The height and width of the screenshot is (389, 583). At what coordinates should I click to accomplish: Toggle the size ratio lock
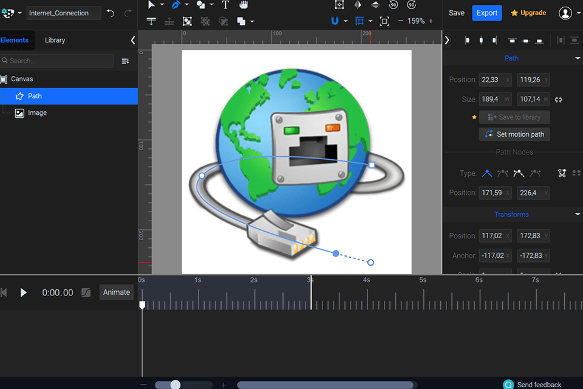pyautogui.click(x=559, y=100)
